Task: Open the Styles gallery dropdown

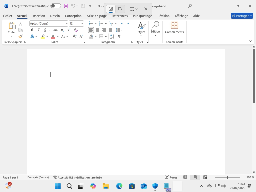Action: coord(141,29)
